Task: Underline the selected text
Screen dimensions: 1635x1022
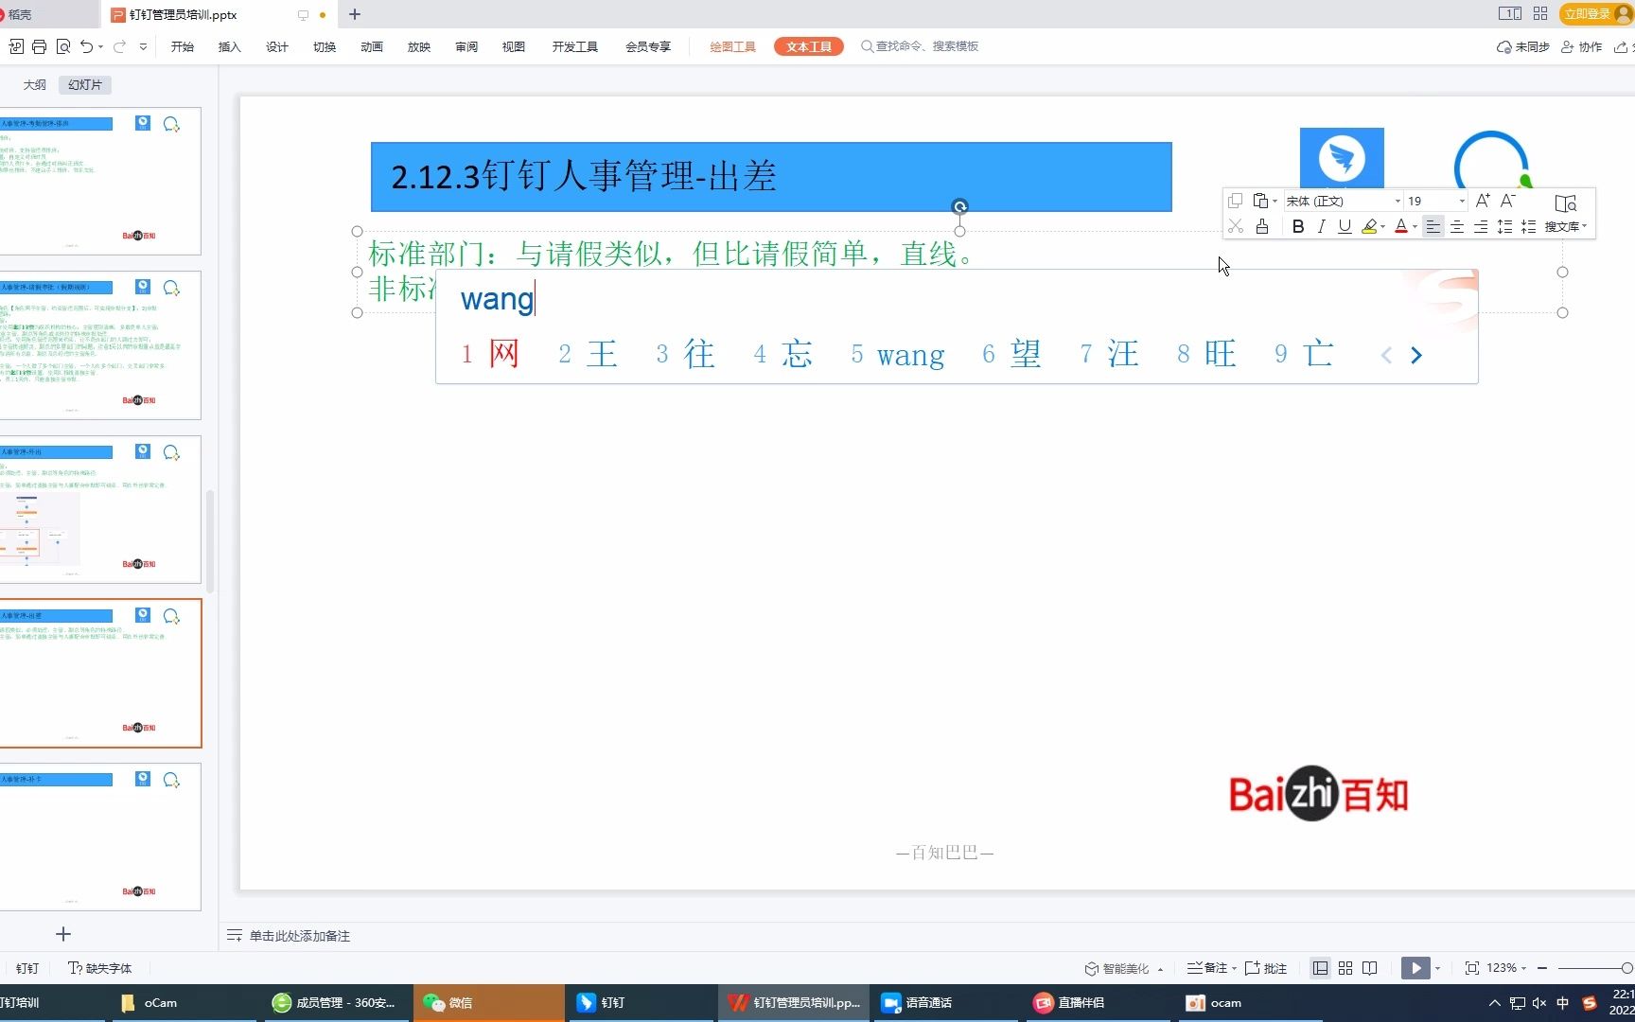Action: pos(1345,226)
